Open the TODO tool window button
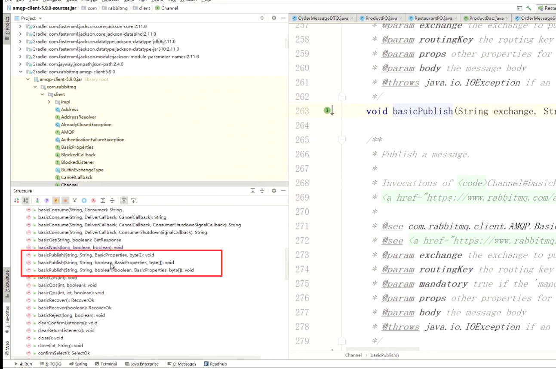Screen dimensions: 556x369 51,364
